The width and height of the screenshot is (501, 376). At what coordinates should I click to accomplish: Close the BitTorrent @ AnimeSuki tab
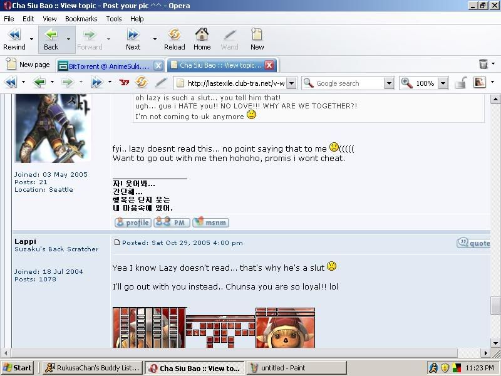(158, 66)
